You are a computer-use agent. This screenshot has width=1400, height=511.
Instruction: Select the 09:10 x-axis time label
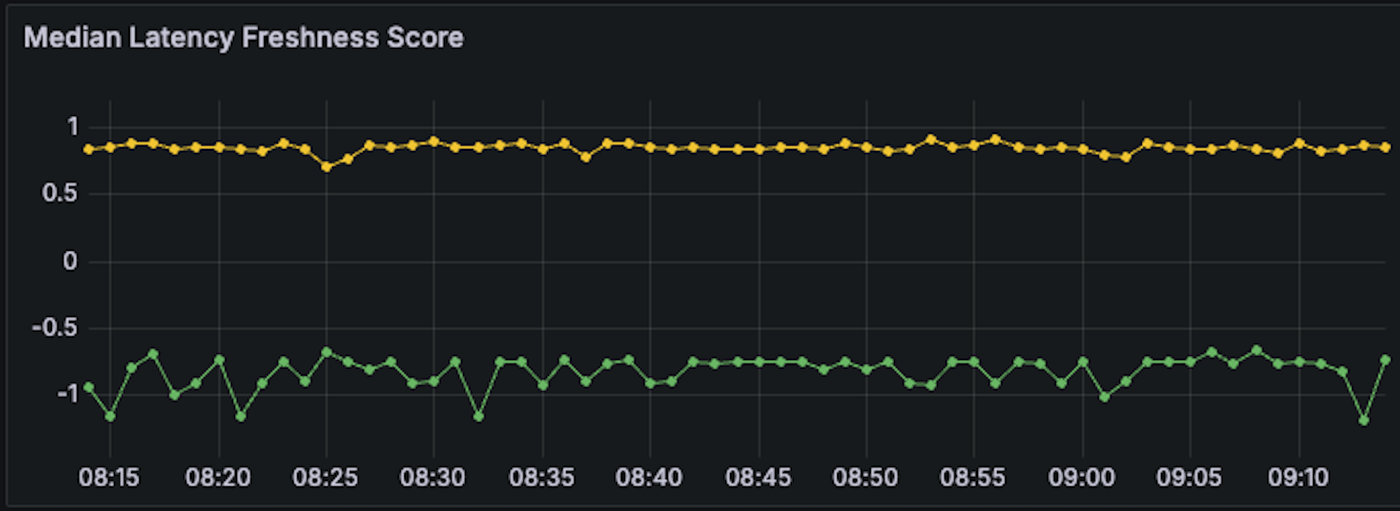tap(1298, 477)
